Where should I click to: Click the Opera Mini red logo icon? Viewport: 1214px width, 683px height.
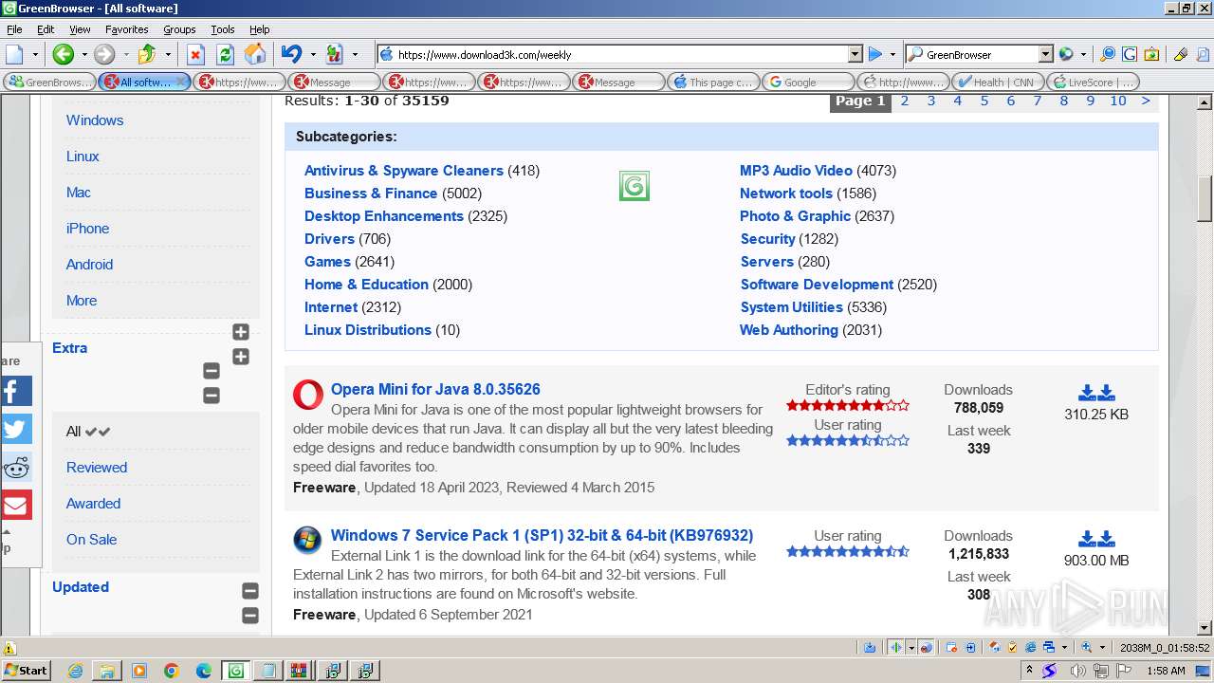click(307, 395)
